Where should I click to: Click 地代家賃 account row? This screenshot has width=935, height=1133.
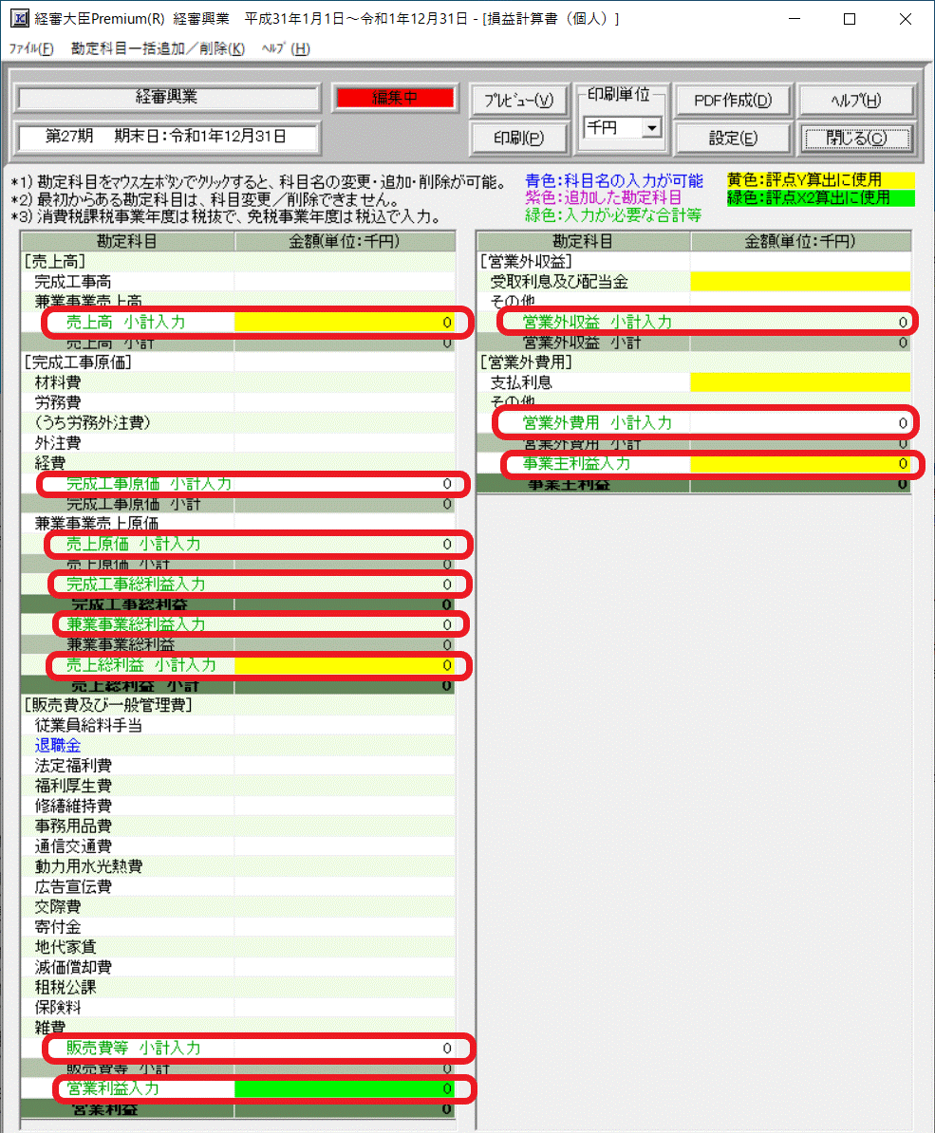237,947
